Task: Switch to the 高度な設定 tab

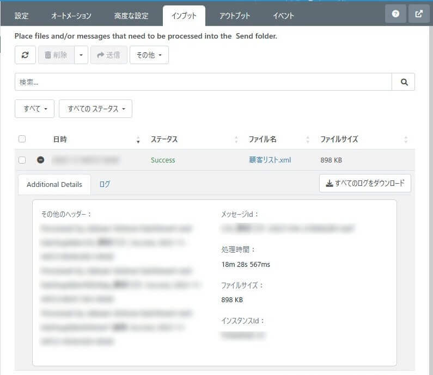Action: pyautogui.click(x=131, y=16)
